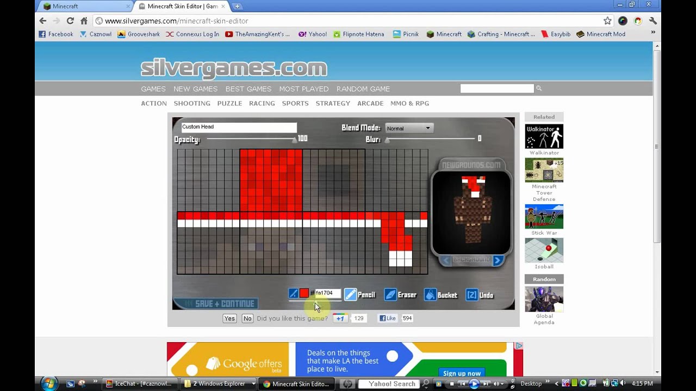The height and width of the screenshot is (391, 696).
Task: Open RANDOM GAME menu item
Action: (363, 89)
